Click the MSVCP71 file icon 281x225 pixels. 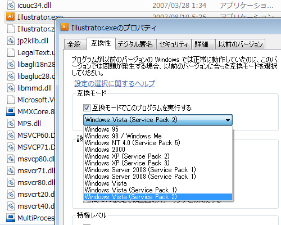[x=11, y=147]
